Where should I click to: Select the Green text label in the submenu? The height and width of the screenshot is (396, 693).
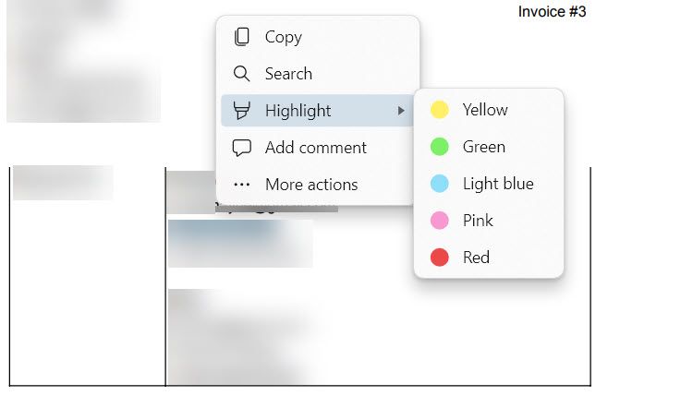pyautogui.click(x=484, y=147)
